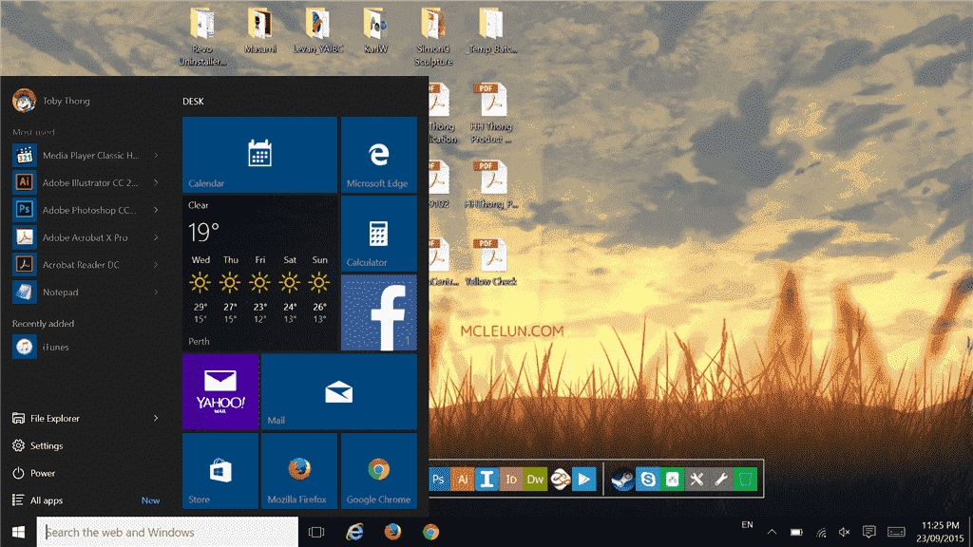
Task: Open the Perth weather tile
Action: [259, 273]
